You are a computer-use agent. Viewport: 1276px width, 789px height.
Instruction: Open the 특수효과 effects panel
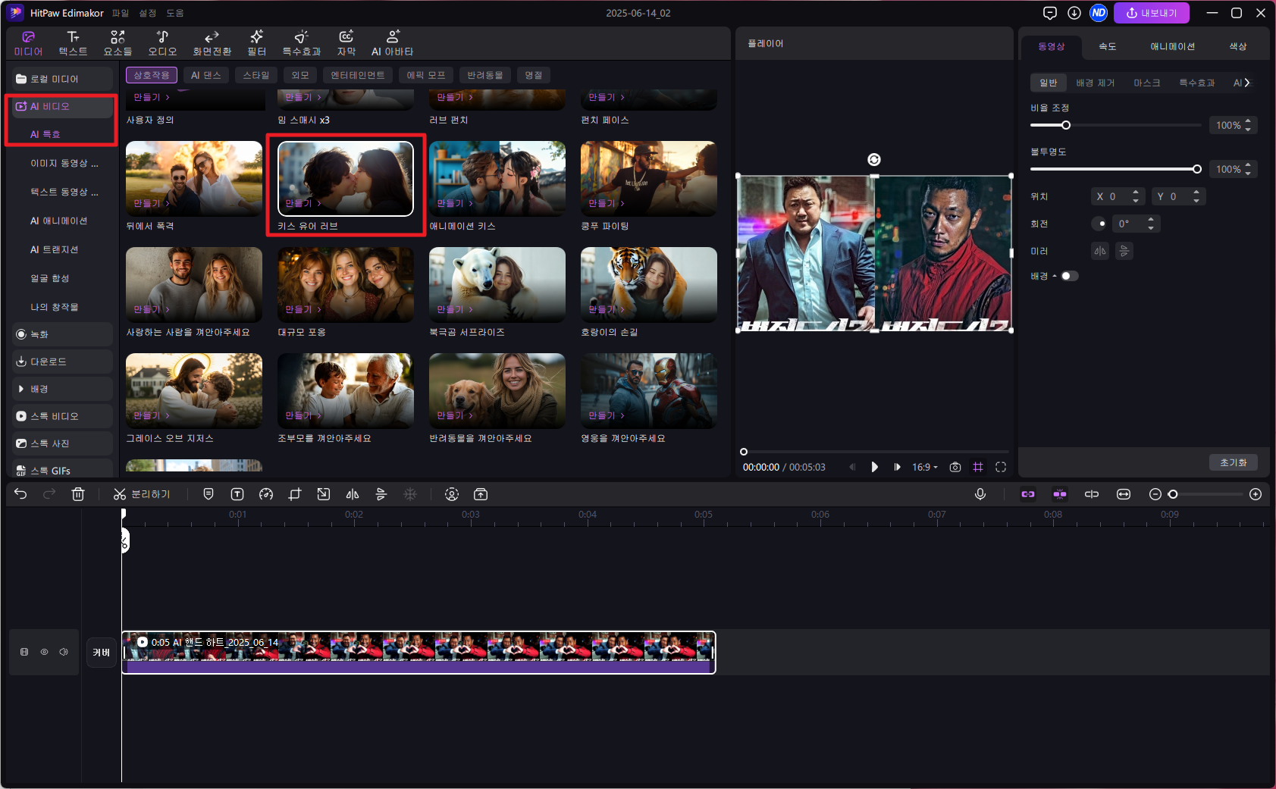click(x=301, y=43)
